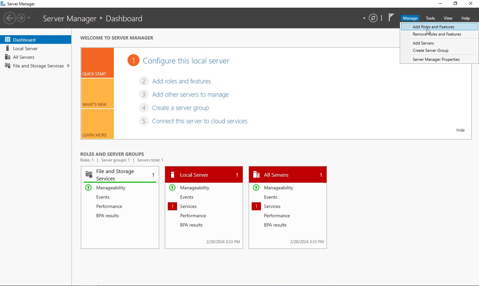479x286 pixels.
Task: Toggle the Services alert on All Servers tile
Action: point(256,206)
